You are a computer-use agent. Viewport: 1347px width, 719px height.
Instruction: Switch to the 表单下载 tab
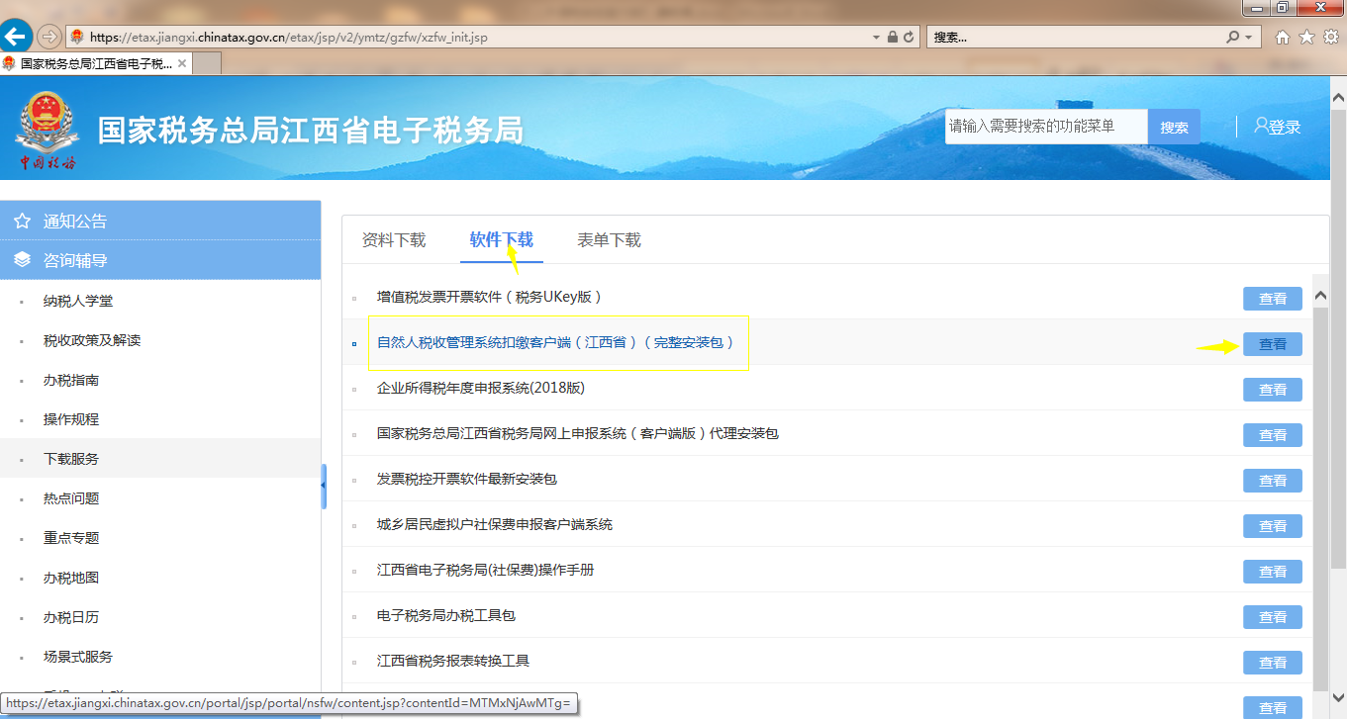pos(609,239)
